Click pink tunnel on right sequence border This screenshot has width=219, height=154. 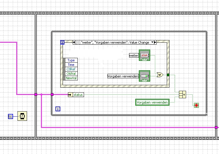(216, 128)
